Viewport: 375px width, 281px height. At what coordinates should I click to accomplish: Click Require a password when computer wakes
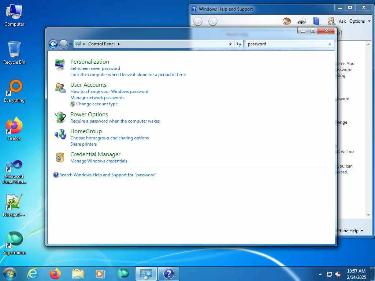point(115,121)
